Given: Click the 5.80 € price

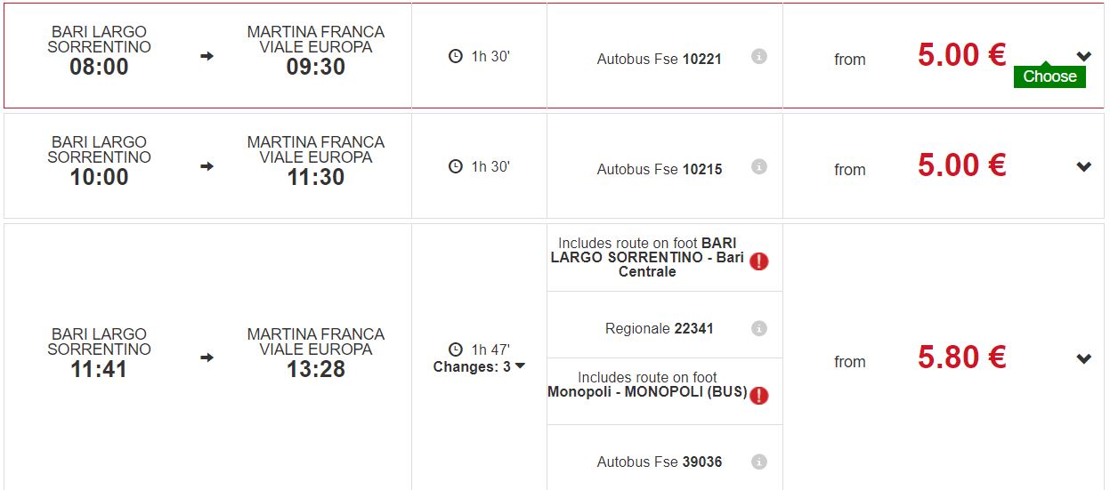Looking at the screenshot, I should pos(961,358).
